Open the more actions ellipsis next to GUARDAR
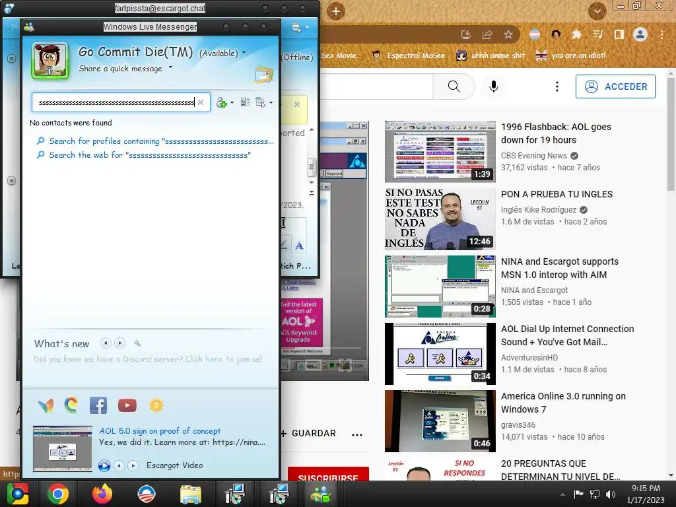The height and width of the screenshot is (507, 676). click(x=357, y=434)
